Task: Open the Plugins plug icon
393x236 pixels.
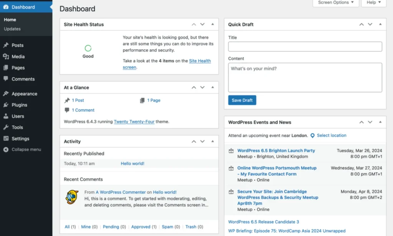Action: click(x=6, y=105)
